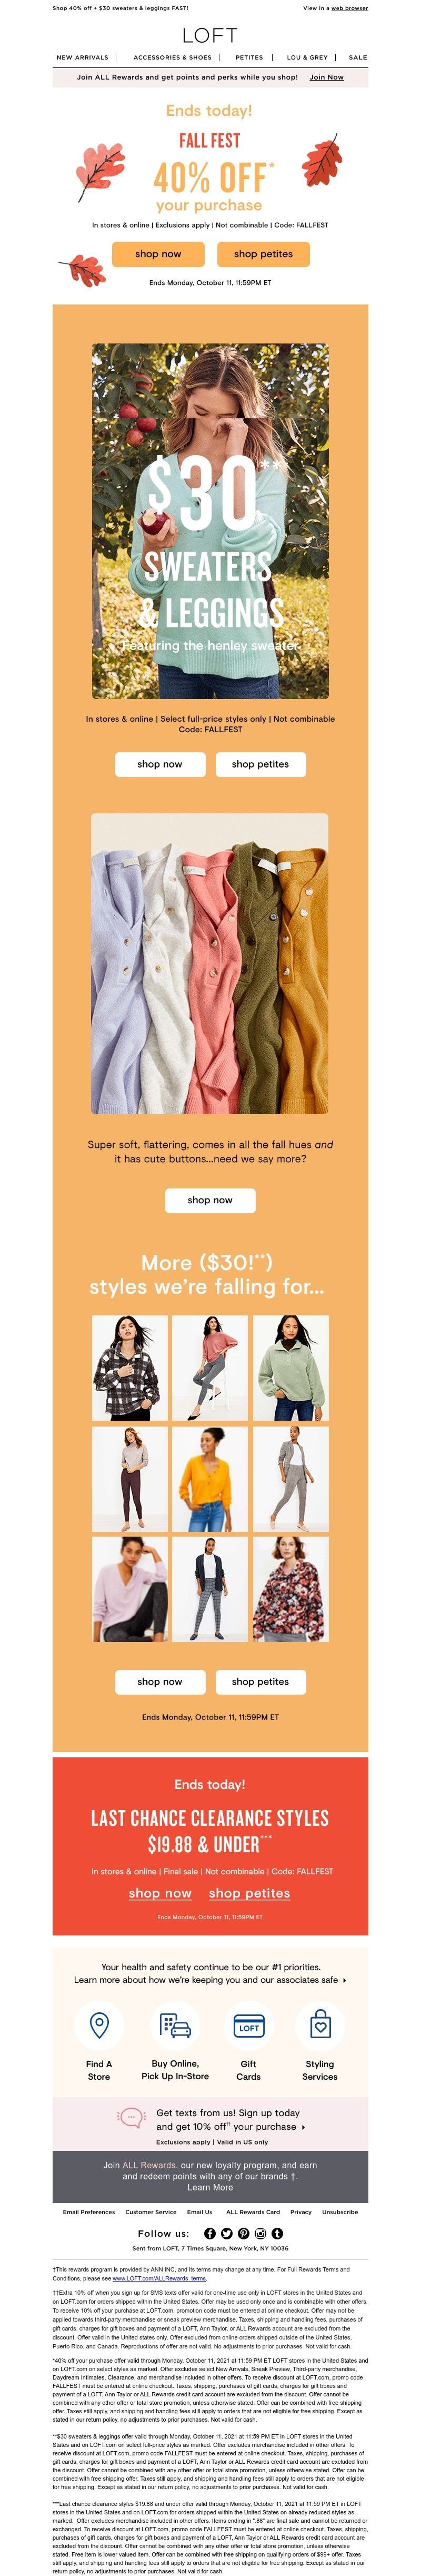Expand the health and safety learn more arrow
The height and width of the screenshot is (2576, 421).
coord(345,1980)
